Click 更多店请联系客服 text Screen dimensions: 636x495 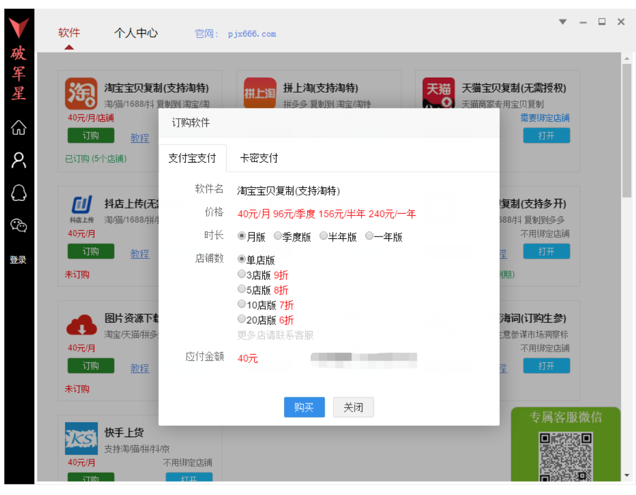(x=275, y=335)
